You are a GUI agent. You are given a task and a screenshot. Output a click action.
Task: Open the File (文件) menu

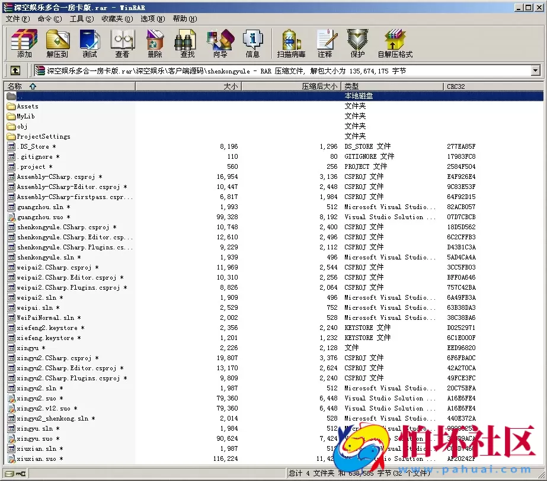17,19
